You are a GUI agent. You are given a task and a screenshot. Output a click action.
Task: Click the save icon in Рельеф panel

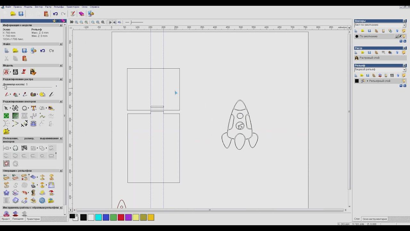pyautogui.click(x=368, y=75)
